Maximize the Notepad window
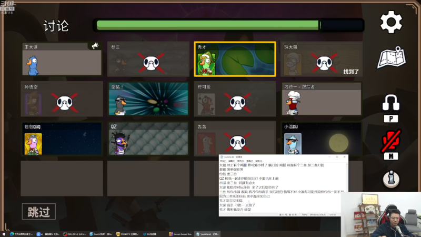This screenshot has height=237, width=421. 337,157
